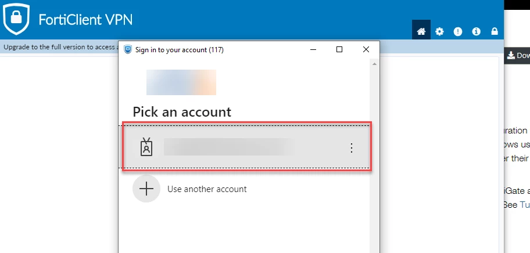Open the account options three-dot menu
The image size is (530, 253).
pyautogui.click(x=352, y=148)
